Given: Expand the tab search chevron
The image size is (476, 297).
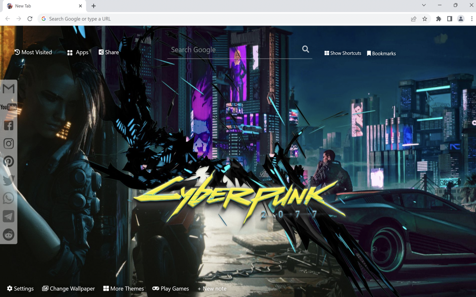Looking at the screenshot, I should pyautogui.click(x=424, y=5).
